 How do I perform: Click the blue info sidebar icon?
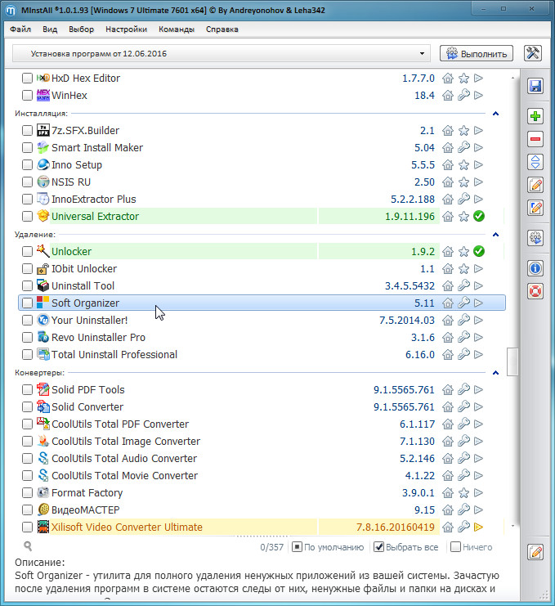click(535, 268)
